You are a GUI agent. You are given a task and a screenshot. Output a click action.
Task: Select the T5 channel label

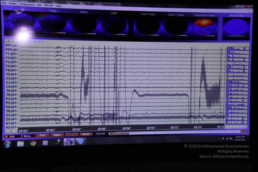click(11, 94)
